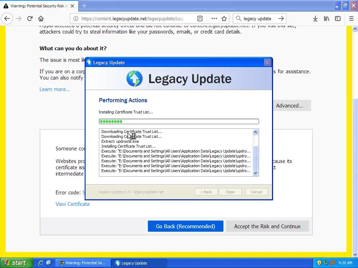Close the Potential Security Risk tab
The image size is (358, 268).
click(72, 6)
